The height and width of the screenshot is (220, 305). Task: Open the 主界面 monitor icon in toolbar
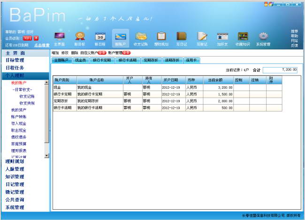point(59,37)
